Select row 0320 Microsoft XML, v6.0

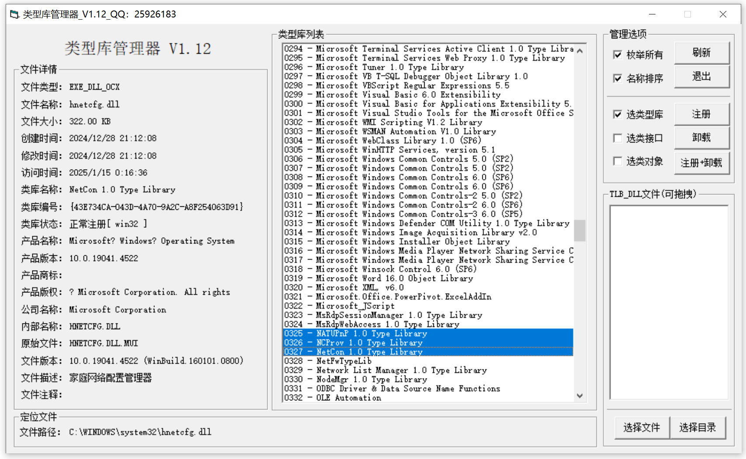coord(428,287)
